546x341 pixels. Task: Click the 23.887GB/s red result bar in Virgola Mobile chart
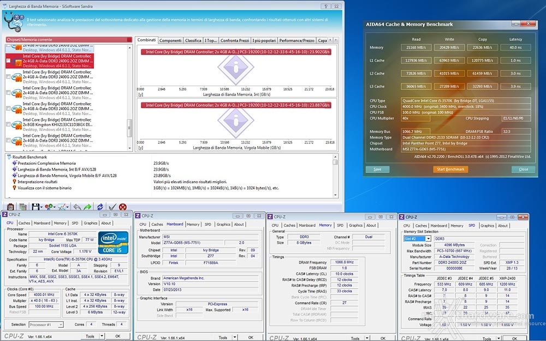pos(236,105)
